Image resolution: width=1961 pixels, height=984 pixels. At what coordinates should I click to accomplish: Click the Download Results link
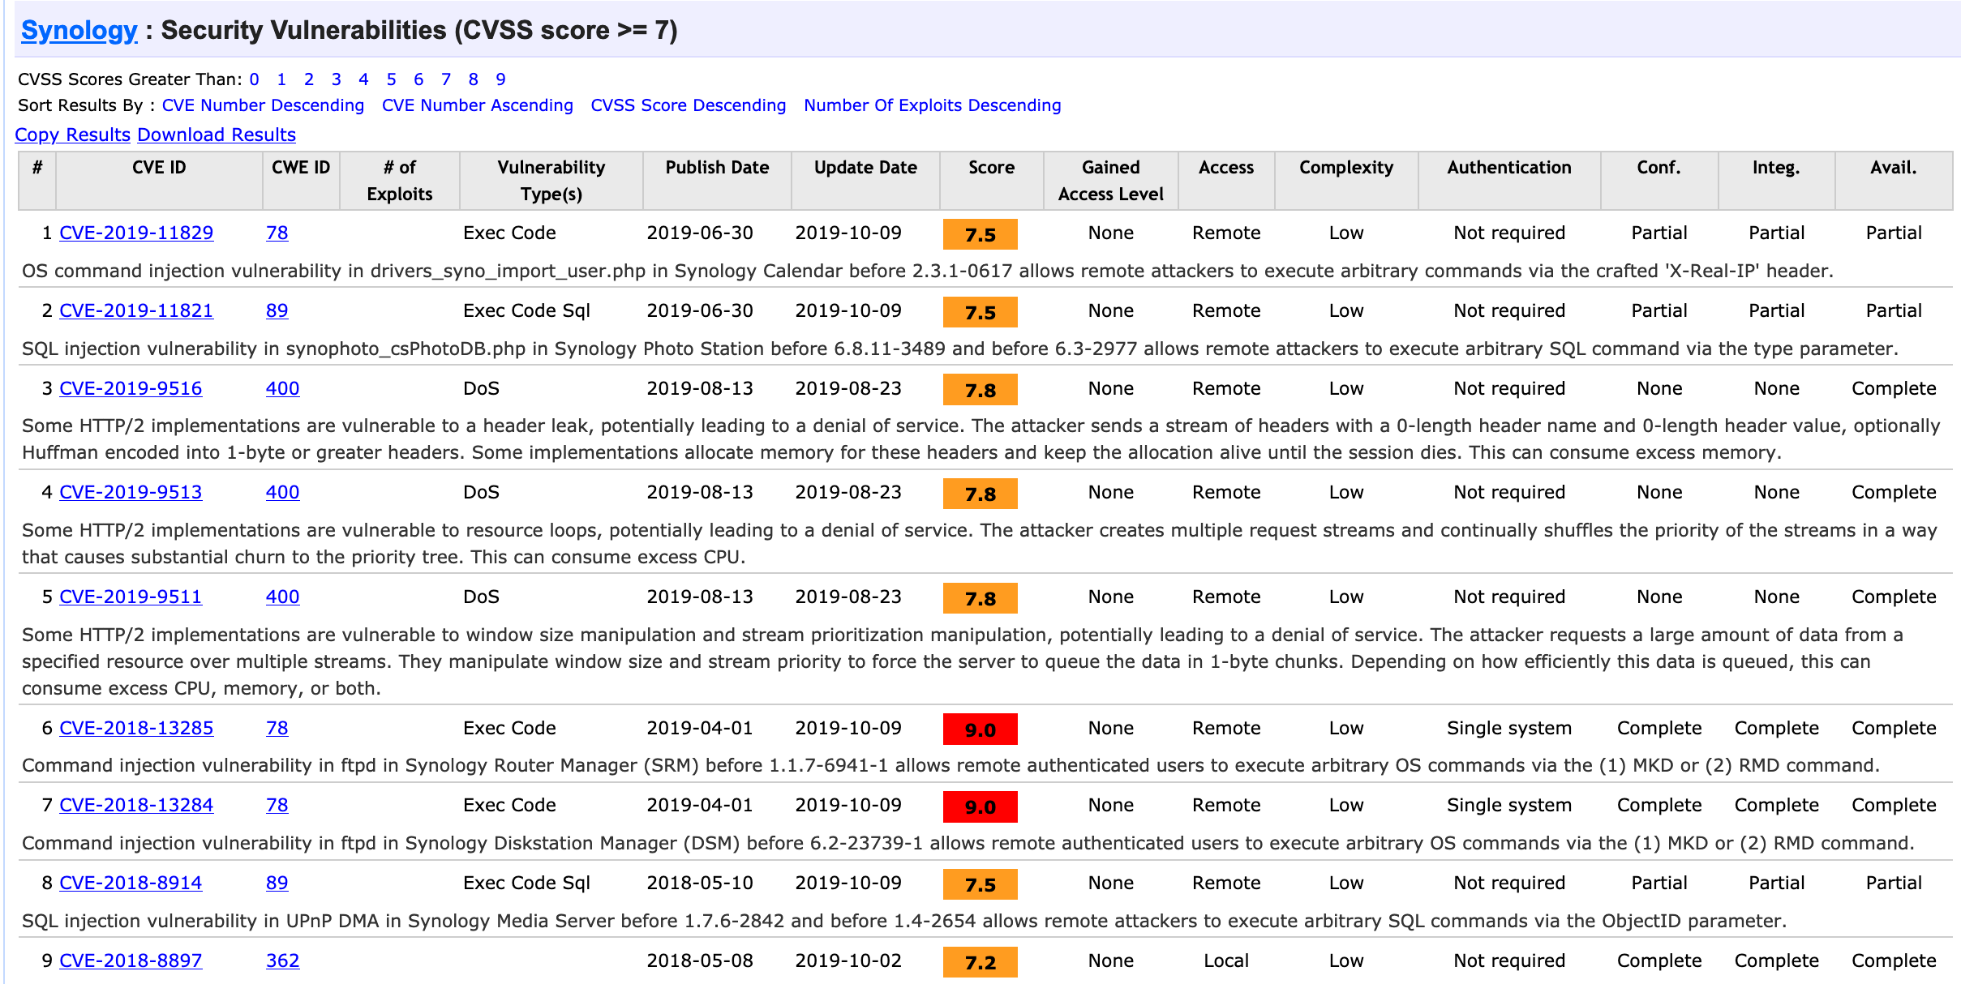point(217,135)
